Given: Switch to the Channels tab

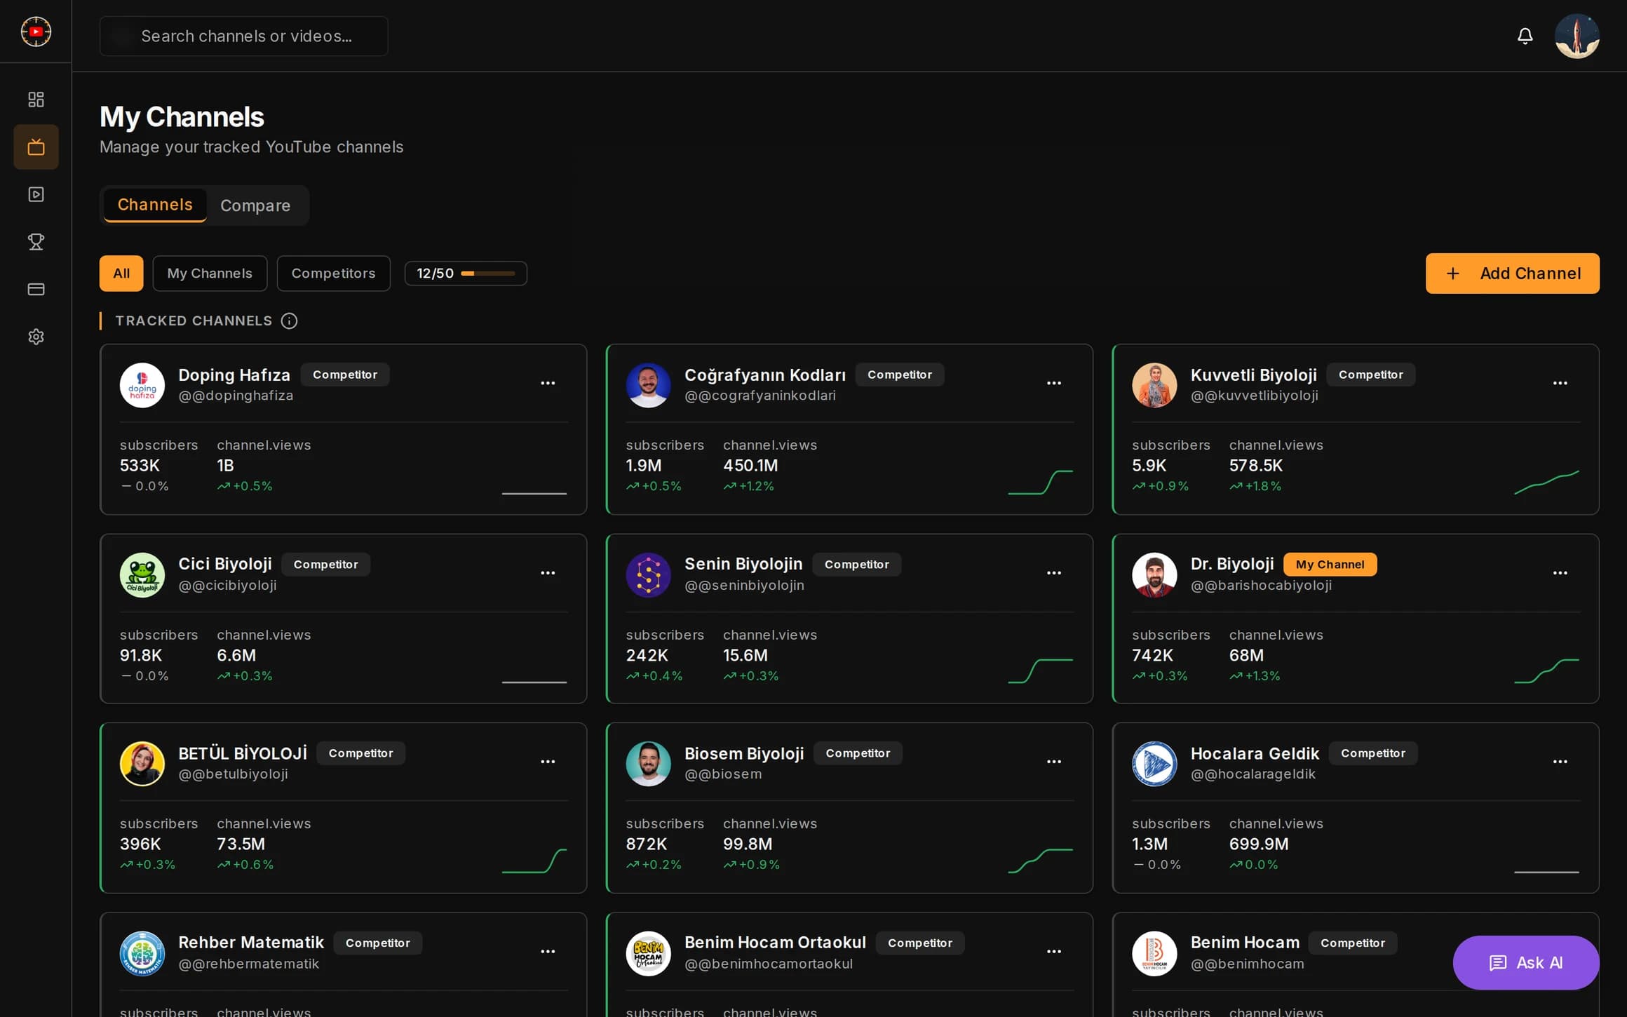Looking at the screenshot, I should [155, 205].
